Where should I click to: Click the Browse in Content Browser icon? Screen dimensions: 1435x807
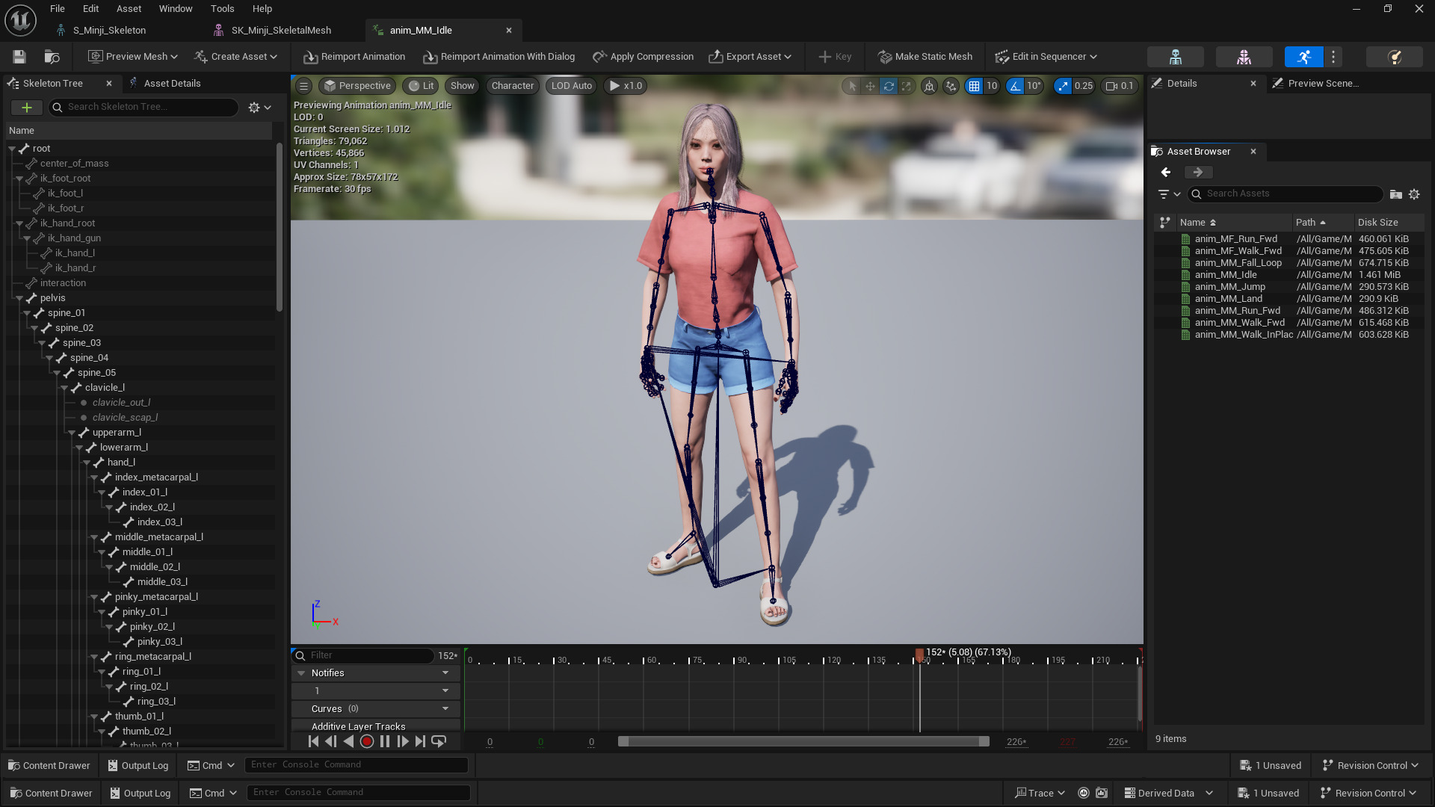[52, 57]
